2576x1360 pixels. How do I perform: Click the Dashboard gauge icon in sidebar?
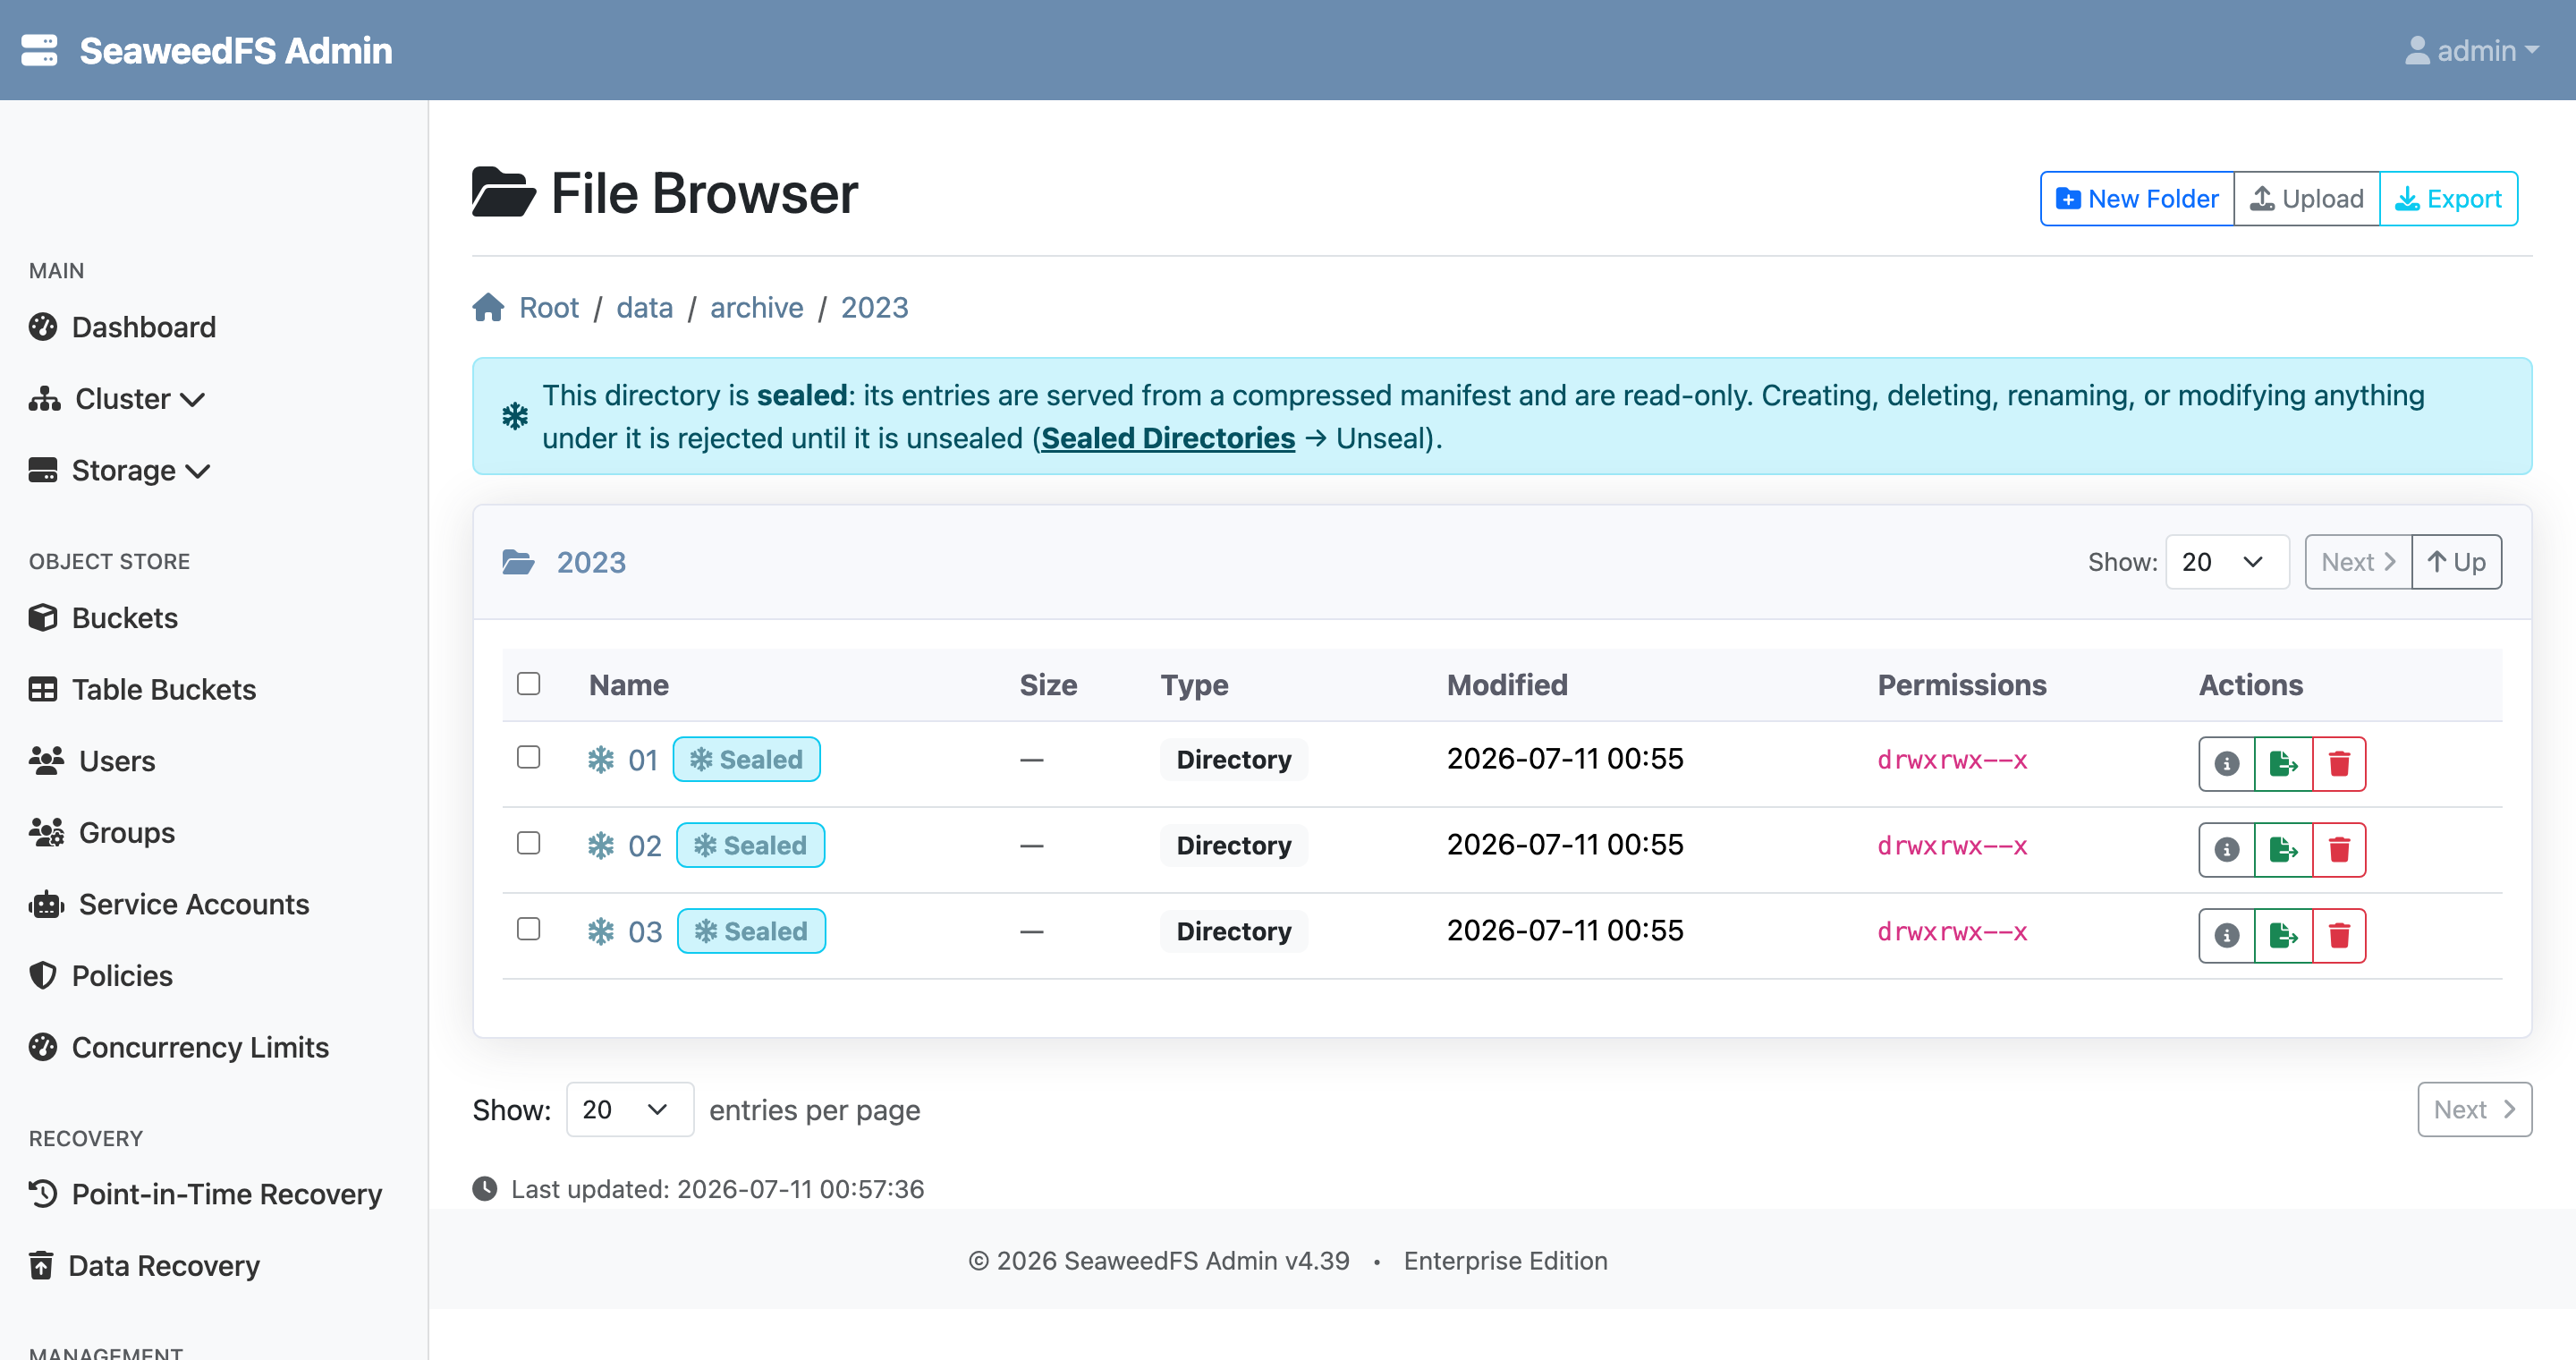43,327
